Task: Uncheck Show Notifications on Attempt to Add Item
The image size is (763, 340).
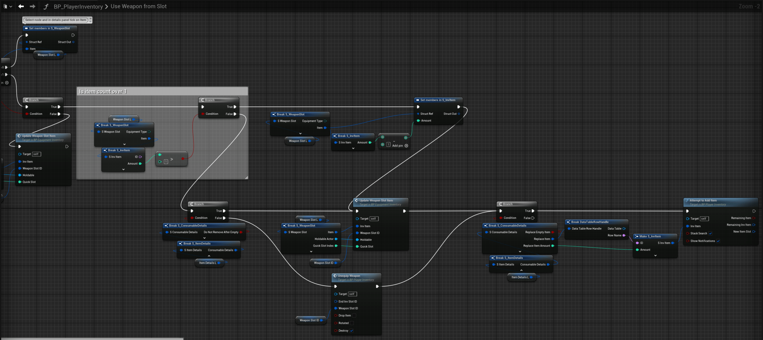Action: tap(718, 241)
